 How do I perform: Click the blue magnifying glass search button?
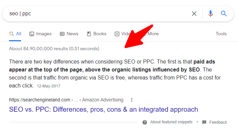224,14
